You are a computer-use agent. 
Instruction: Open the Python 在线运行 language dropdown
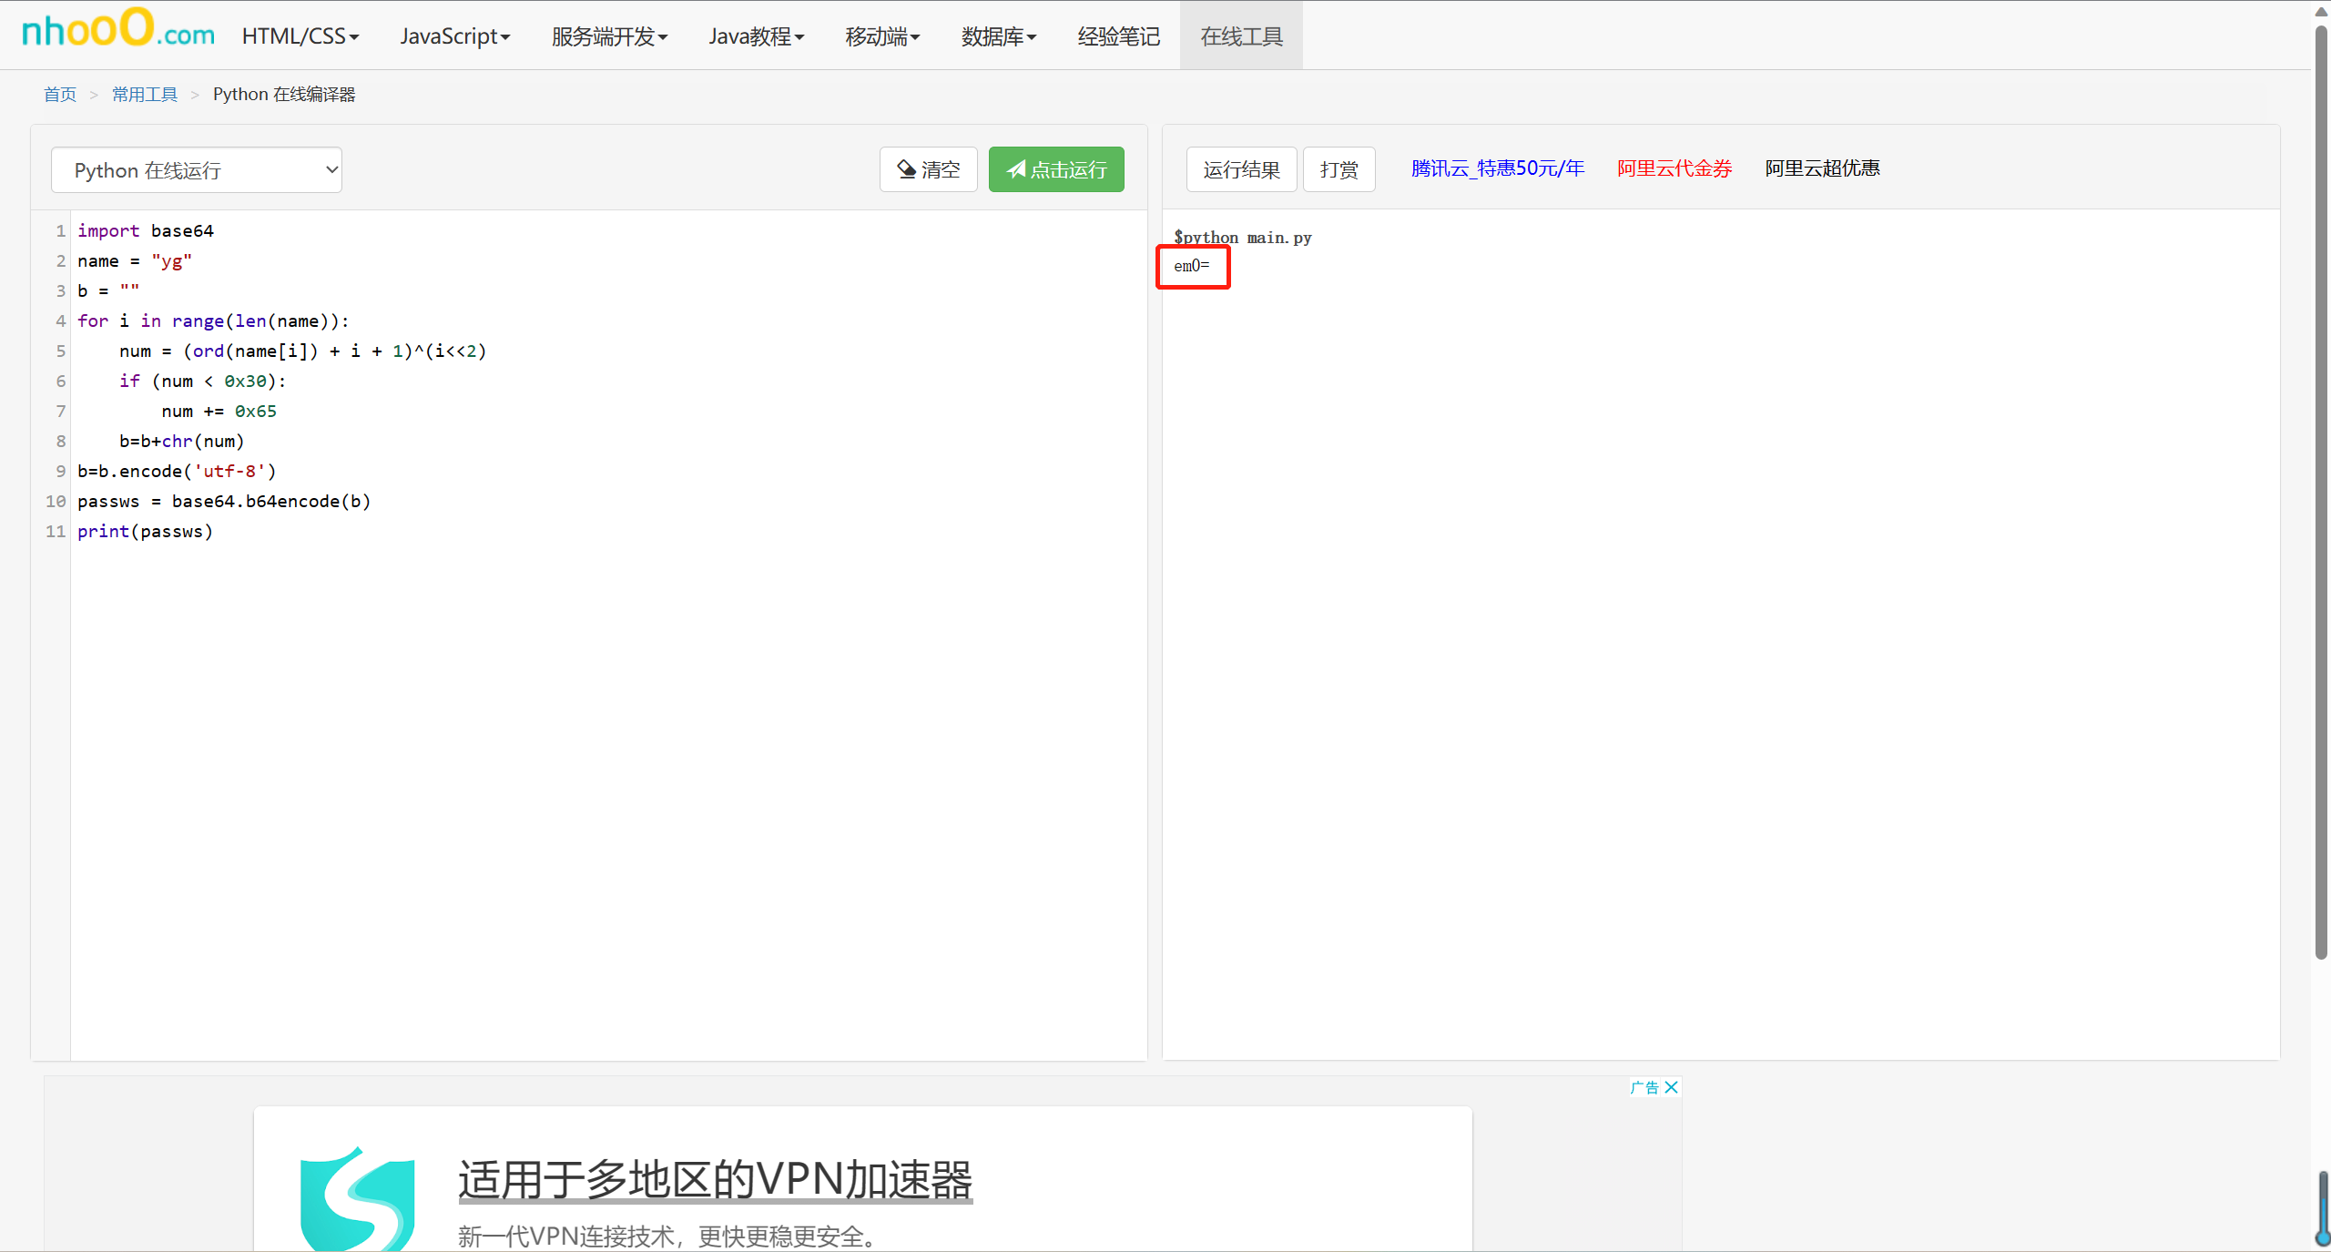[x=197, y=170]
